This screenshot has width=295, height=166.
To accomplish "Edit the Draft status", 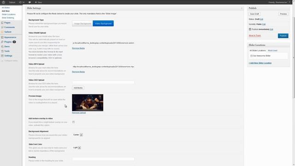I will [261, 19].
